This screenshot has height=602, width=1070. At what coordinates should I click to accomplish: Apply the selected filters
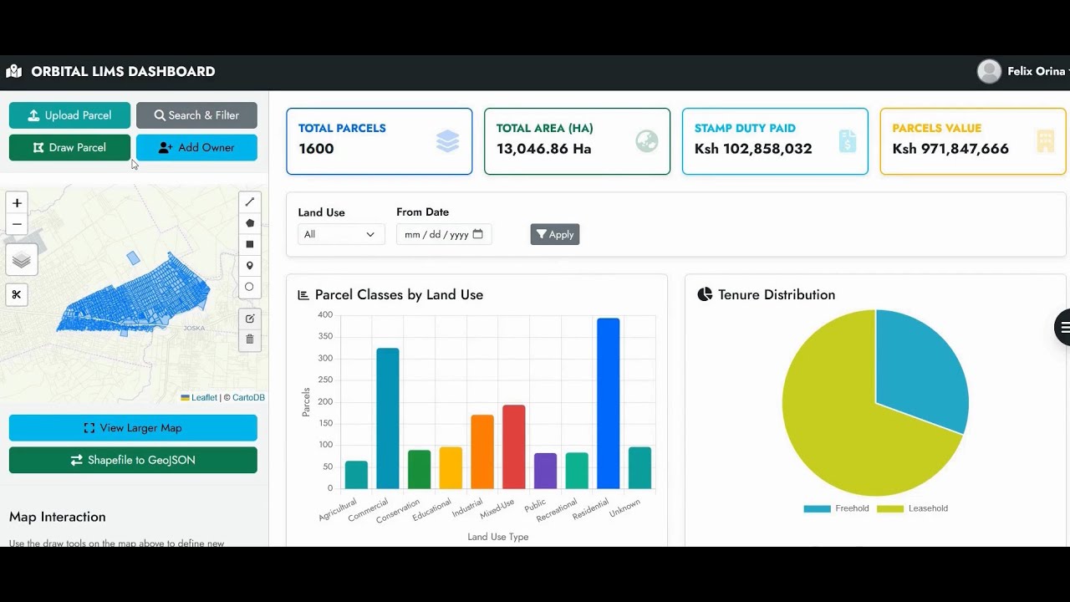click(x=554, y=234)
